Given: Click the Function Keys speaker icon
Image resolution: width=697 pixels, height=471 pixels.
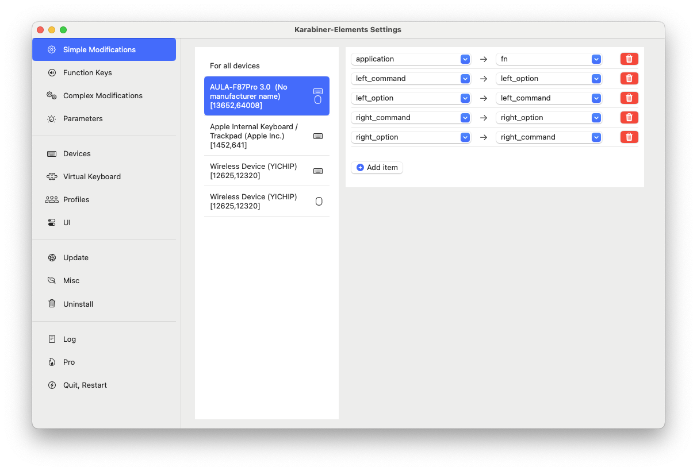Looking at the screenshot, I should click(52, 72).
